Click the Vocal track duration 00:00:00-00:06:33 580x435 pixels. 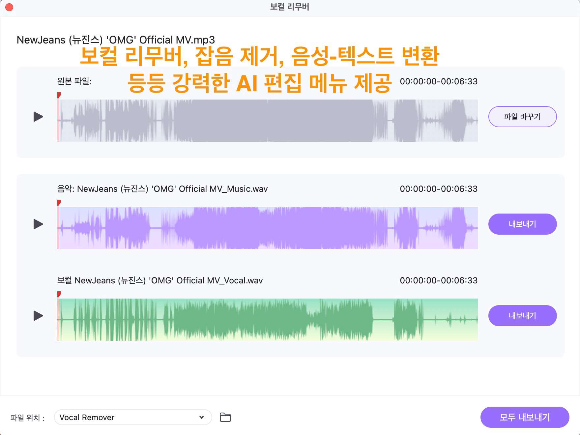[x=439, y=280]
